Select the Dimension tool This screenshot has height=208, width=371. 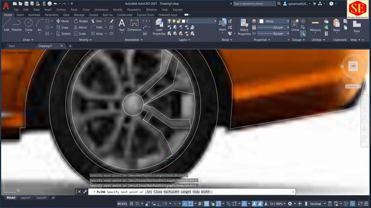[x=134, y=25]
